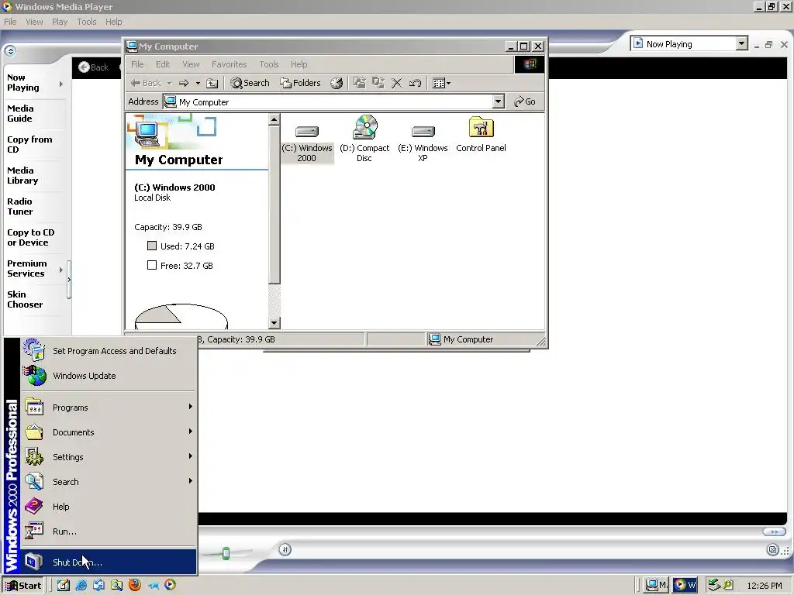This screenshot has width=794, height=595.
Task: Open the Back history dropdown arrow
Action: coord(170,83)
